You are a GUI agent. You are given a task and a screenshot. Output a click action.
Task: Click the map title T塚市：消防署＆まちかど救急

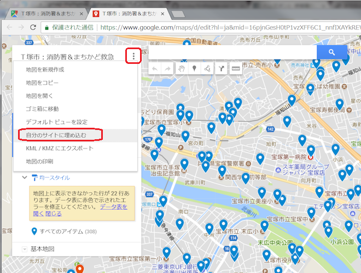[67, 57]
